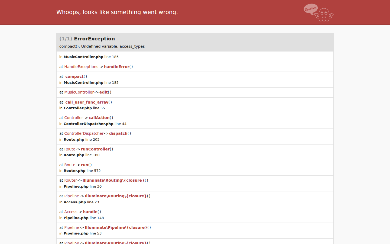Select the compact() function entry
Viewport: 390px width, 244px height.
coord(74,76)
